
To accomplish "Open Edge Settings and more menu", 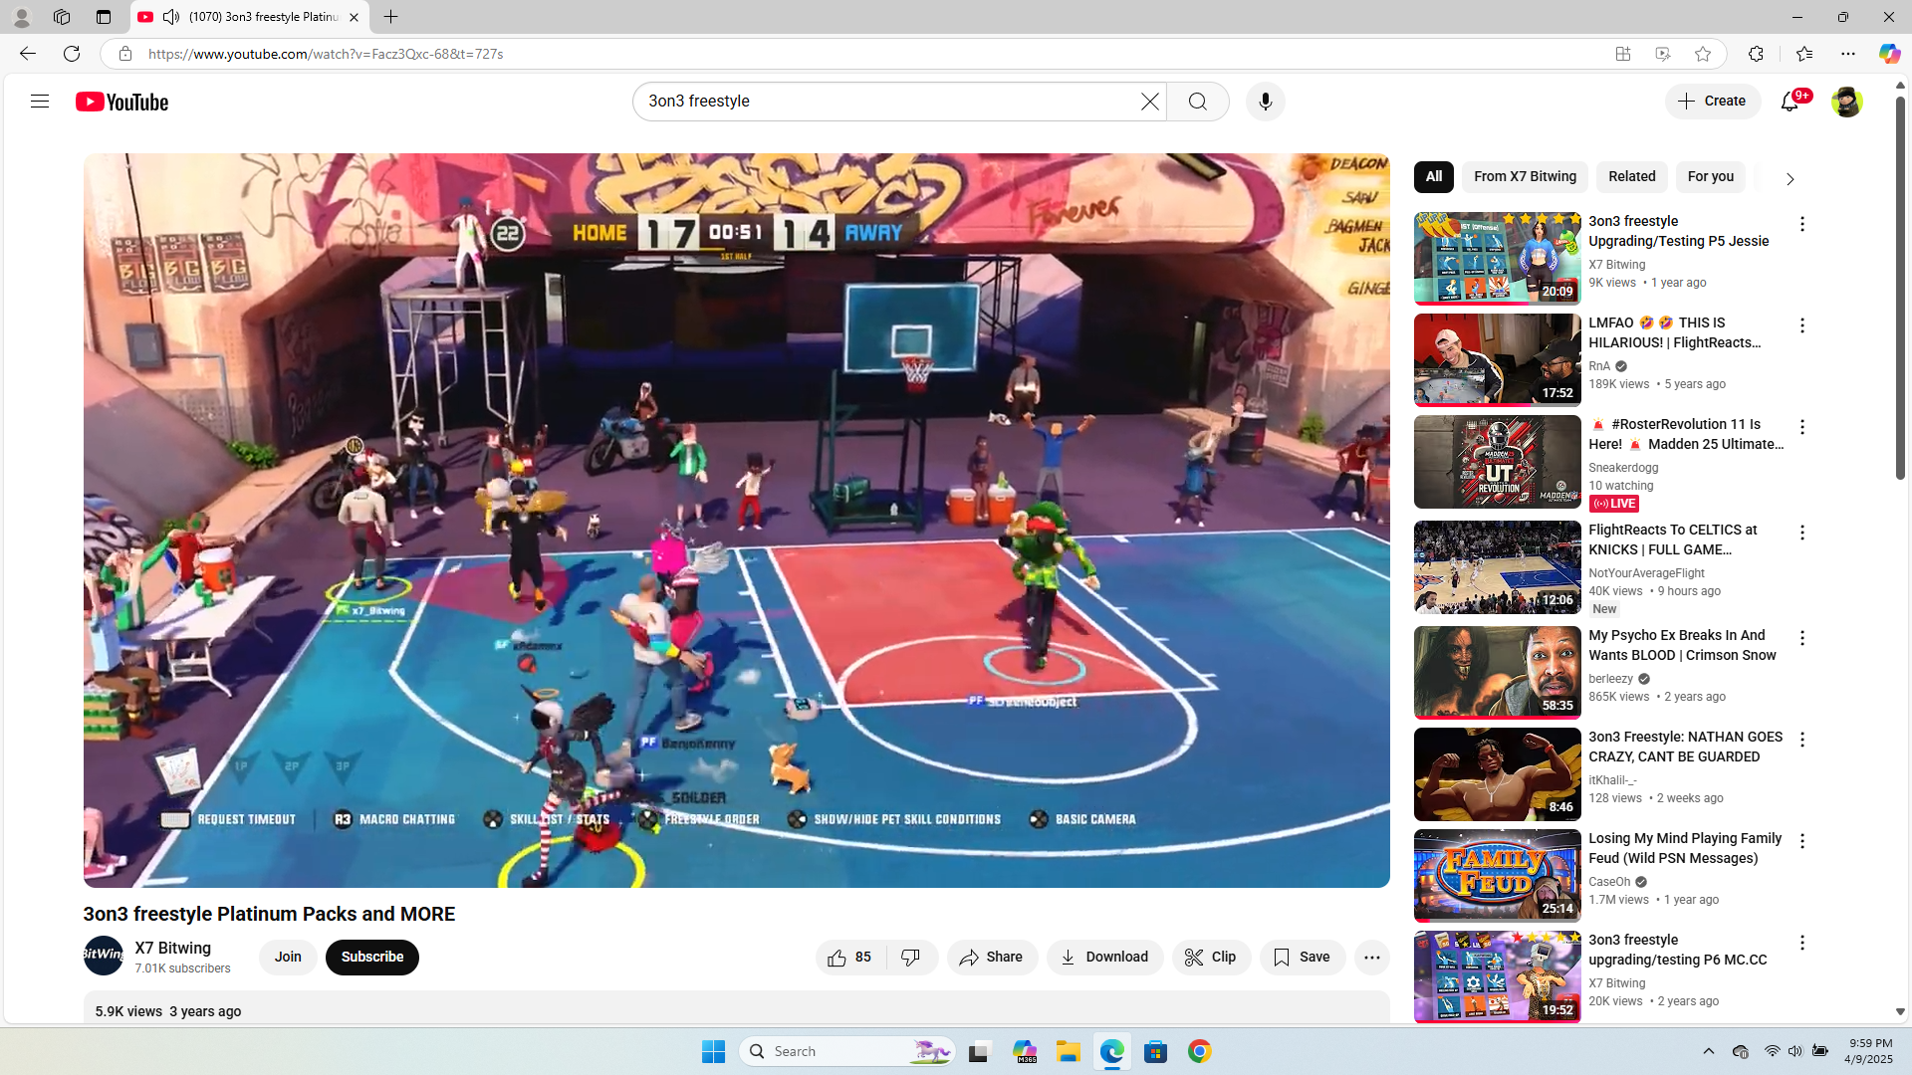I will pyautogui.click(x=1848, y=54).
